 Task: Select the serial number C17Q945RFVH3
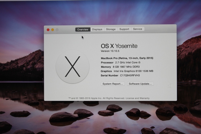point(130,75)
